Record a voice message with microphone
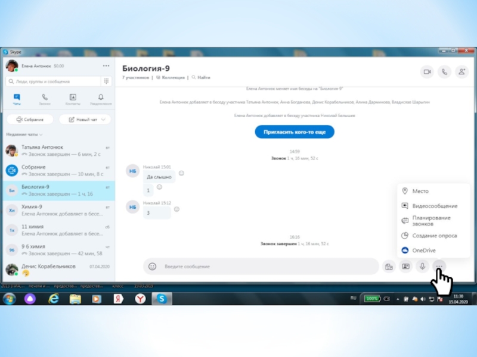This screenshot has height=357, width=477. (423, 267)
